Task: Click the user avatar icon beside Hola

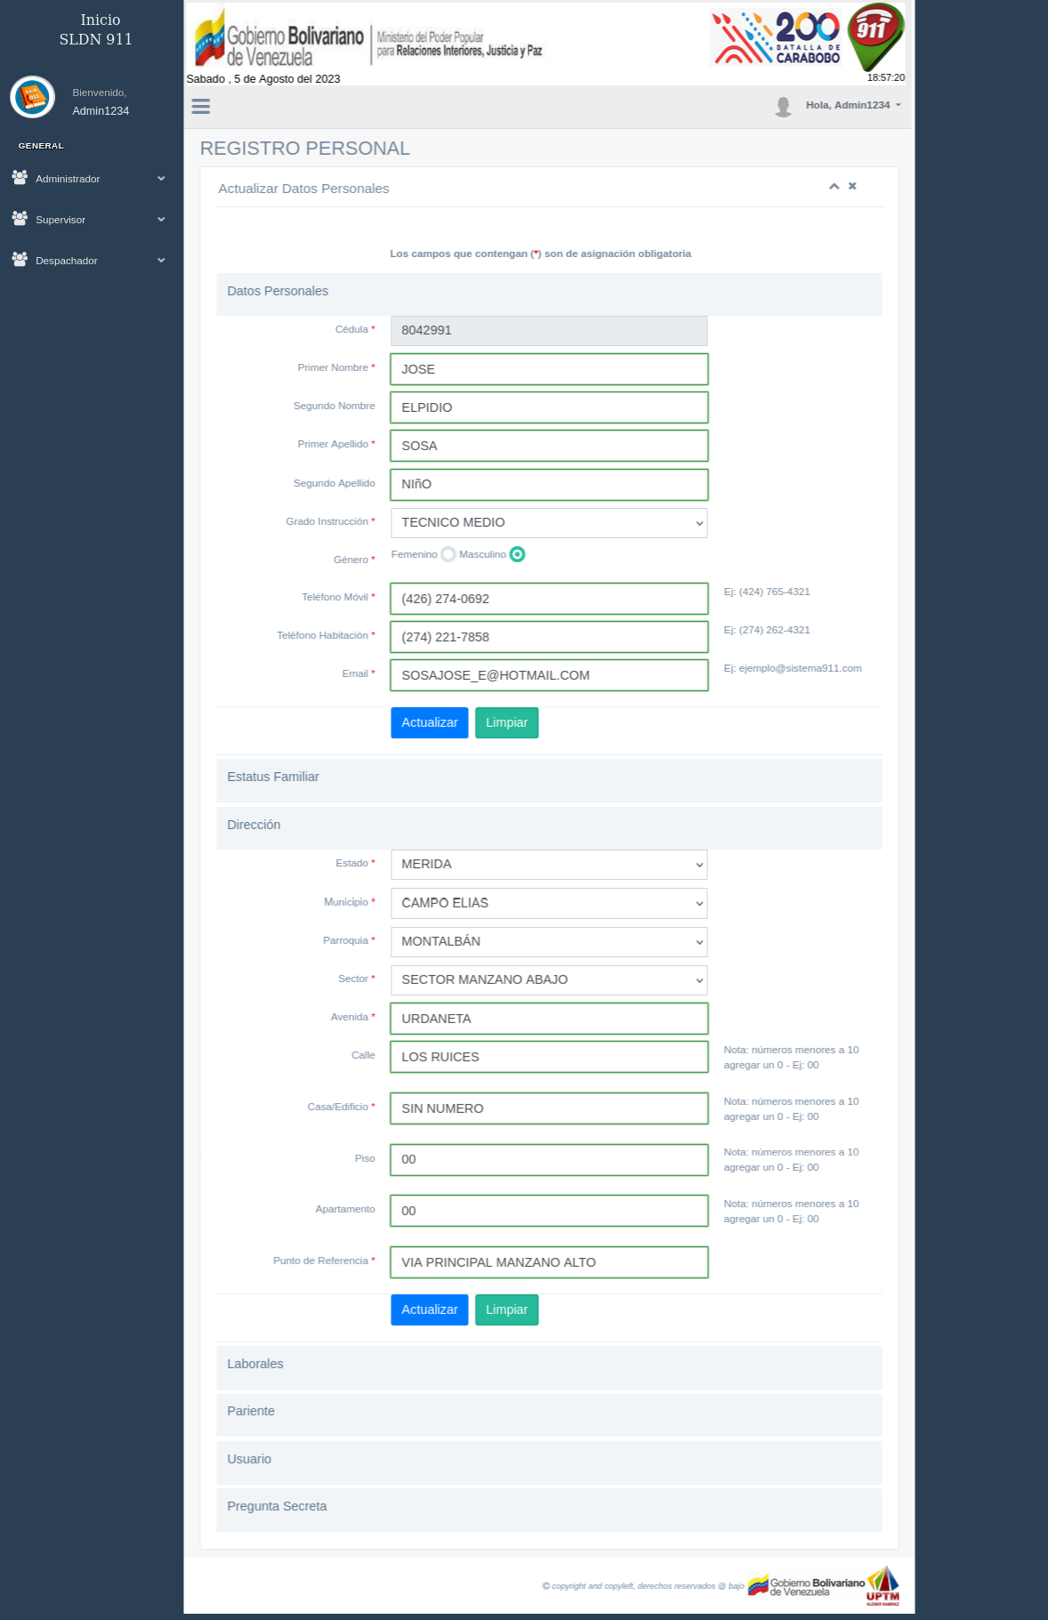Action: point(783,107)
